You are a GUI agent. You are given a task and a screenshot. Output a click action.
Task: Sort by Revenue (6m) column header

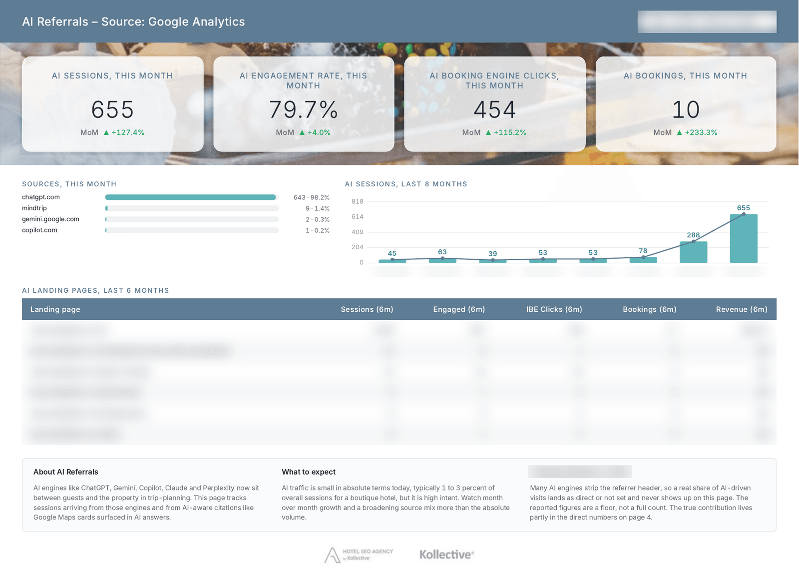[742, 309]
